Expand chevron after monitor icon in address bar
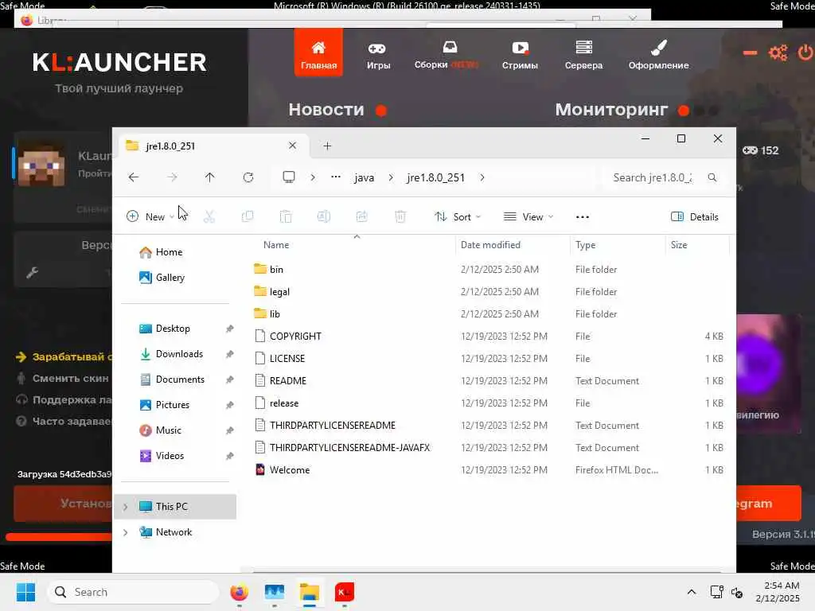 (312, 177)
